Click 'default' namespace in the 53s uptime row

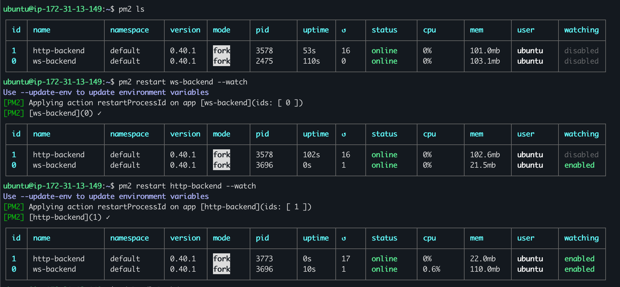125,50
